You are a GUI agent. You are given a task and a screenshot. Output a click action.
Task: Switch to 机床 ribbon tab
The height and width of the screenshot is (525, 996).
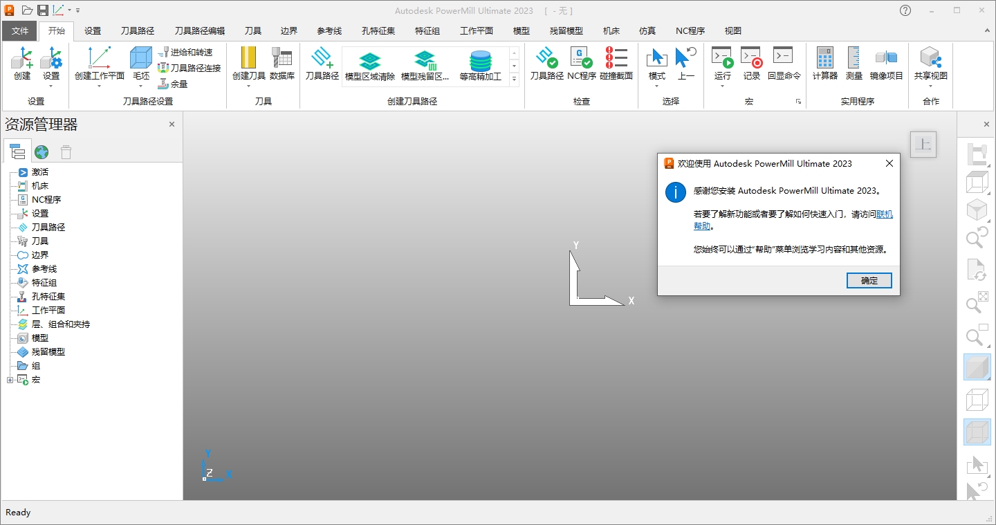click(x=611, y=31)
